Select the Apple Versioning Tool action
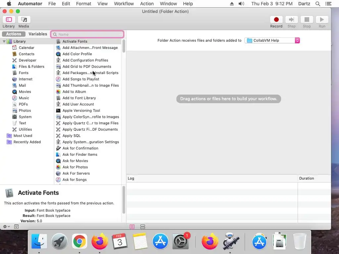Screen dimensions: 339x254 coord(81,110)
